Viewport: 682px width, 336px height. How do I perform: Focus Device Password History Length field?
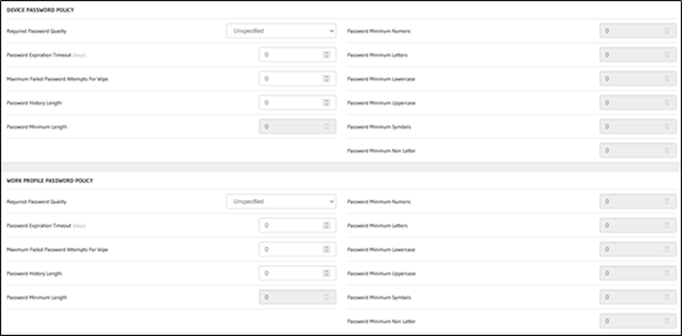[297, 103]
